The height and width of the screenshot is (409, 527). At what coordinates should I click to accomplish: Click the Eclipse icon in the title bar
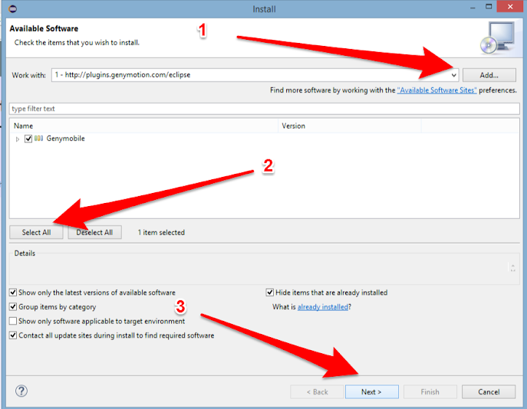13,8
